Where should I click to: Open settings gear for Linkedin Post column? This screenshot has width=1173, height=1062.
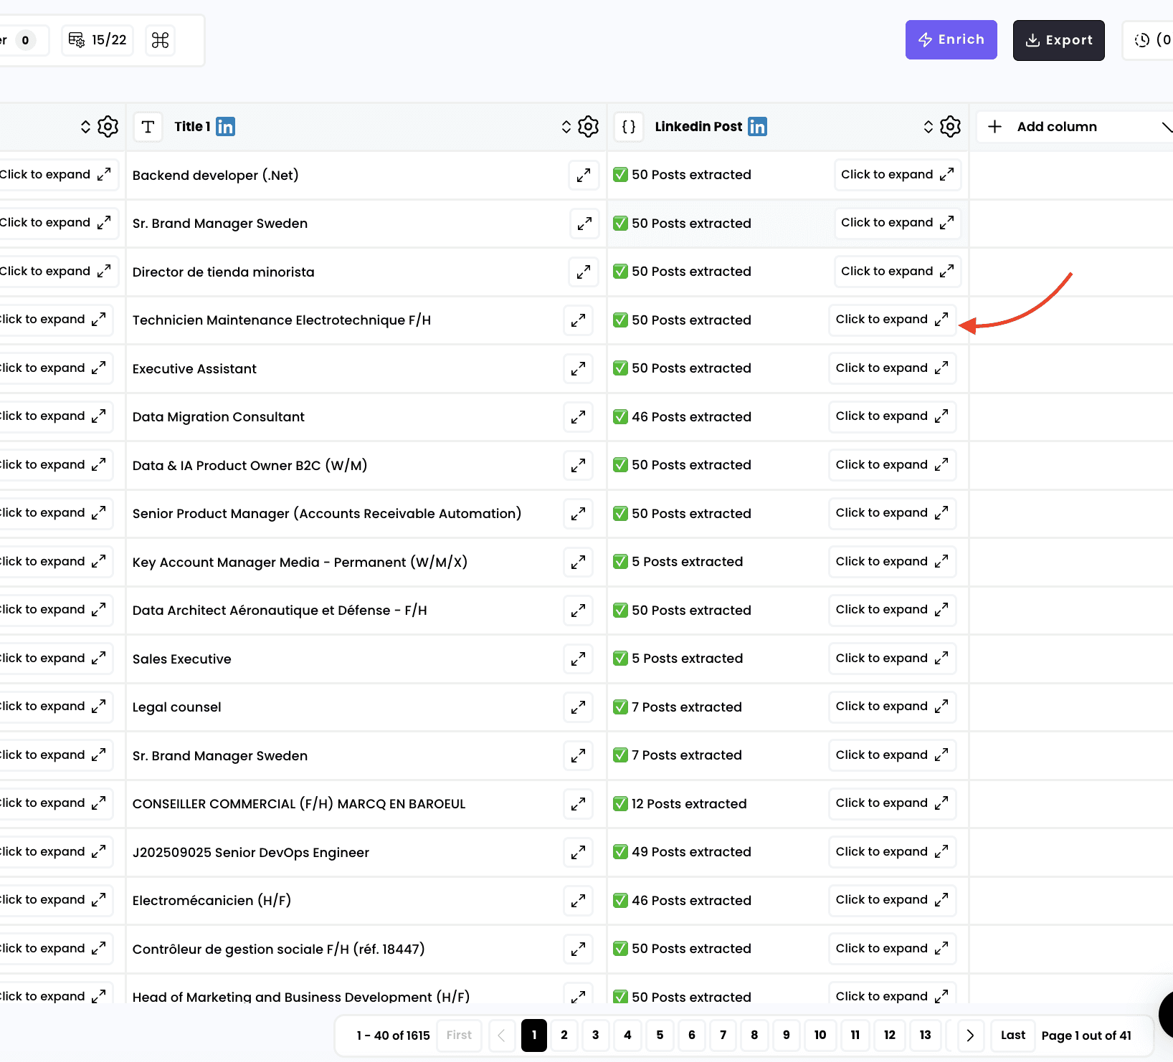click(950, 127)
